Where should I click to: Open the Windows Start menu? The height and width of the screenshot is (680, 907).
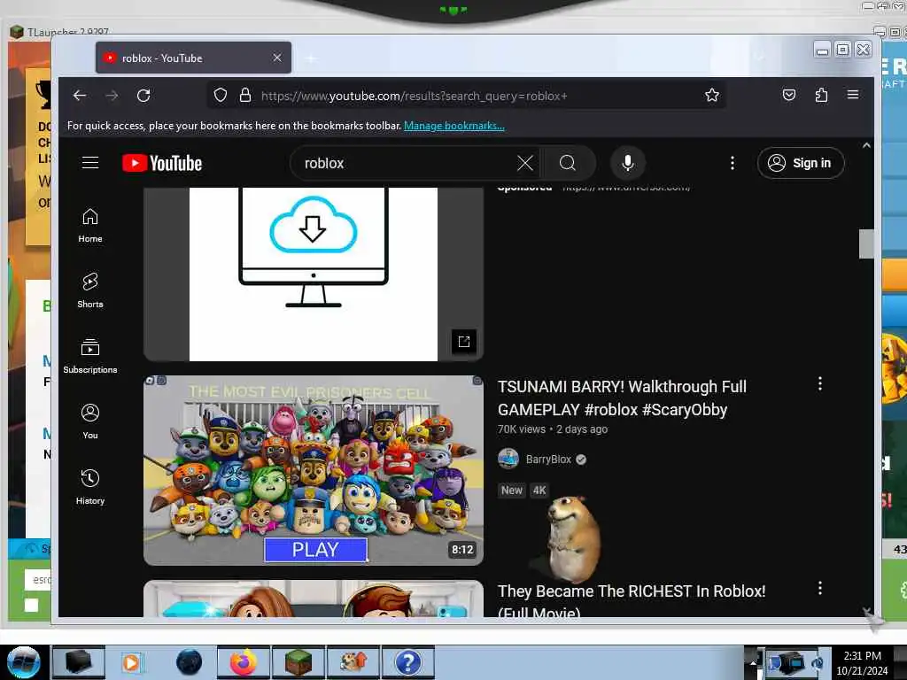click(x=23, y=662)
